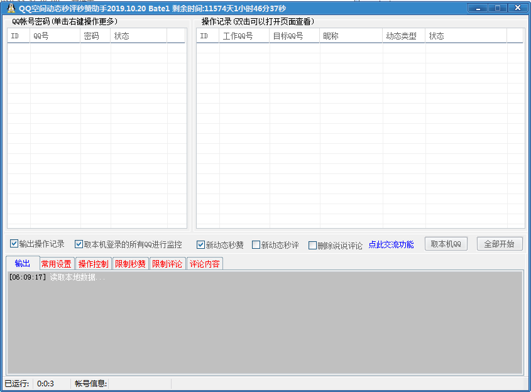Sort accounts by the QQ号 column header
The image size is (531, 392).
click(x=55, y=36)
